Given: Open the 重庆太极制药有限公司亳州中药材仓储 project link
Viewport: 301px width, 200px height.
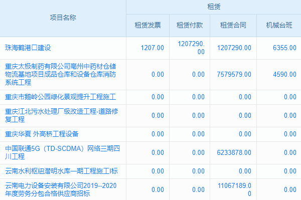Looking at the screenshot, I should click(x=61, y=74).
